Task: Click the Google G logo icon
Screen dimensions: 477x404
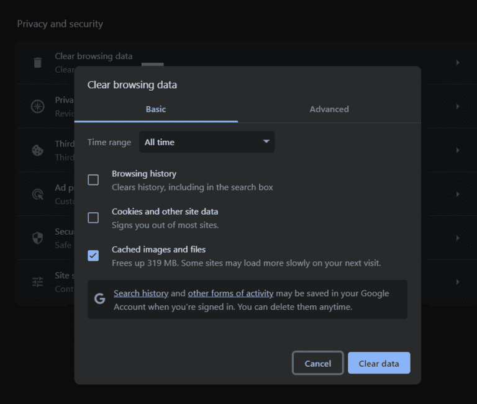Action: 99,299
